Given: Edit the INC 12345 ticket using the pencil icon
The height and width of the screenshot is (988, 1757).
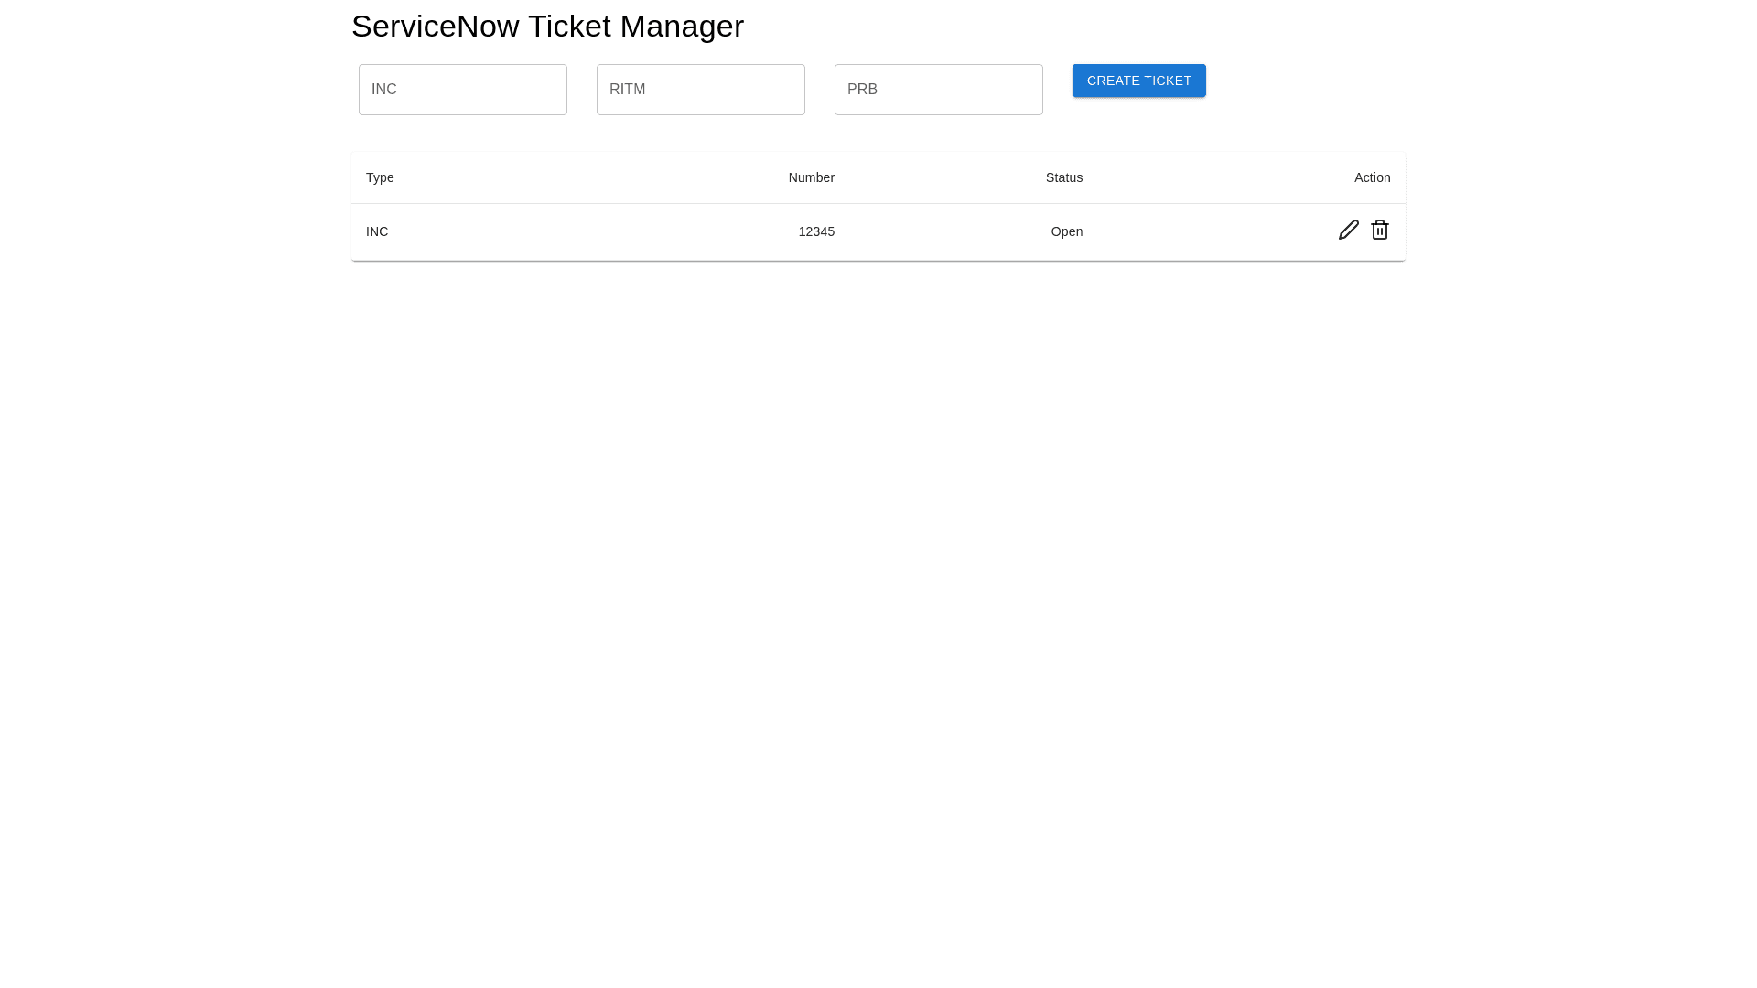Looking at the screenshot, I should tap(1348, 230).
